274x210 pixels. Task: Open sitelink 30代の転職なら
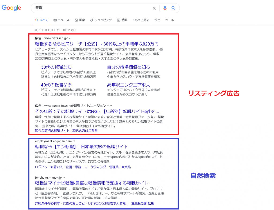56,67
